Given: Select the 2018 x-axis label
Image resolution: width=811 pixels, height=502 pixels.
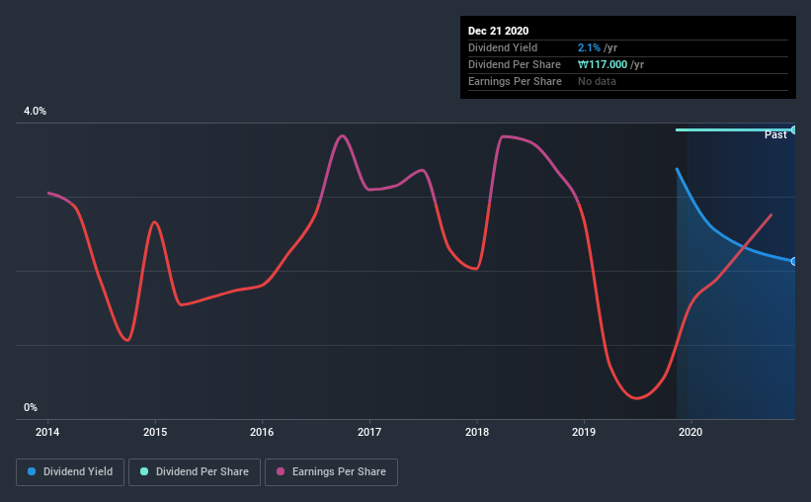Looking at the screenshot, I should [x=477, y=432].
